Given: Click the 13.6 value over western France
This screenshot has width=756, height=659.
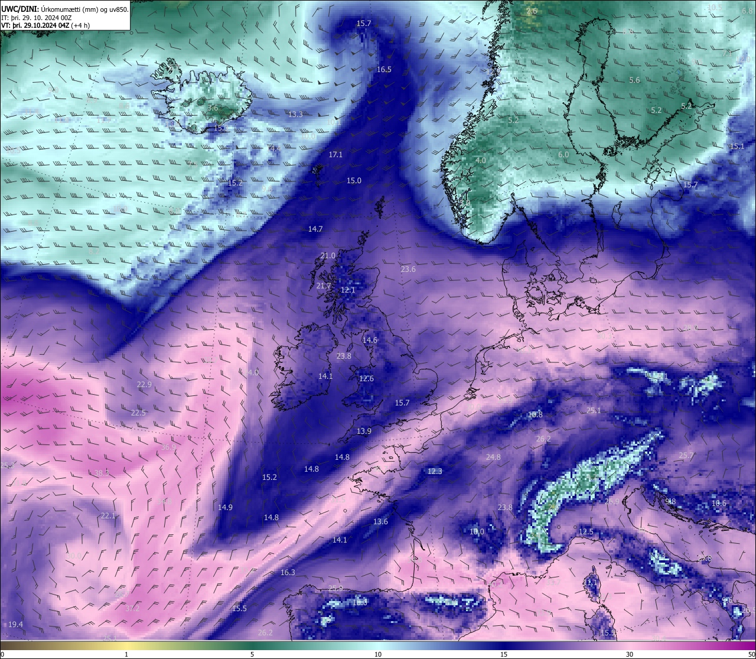Looking at the screenshot, I should [380, 521].
